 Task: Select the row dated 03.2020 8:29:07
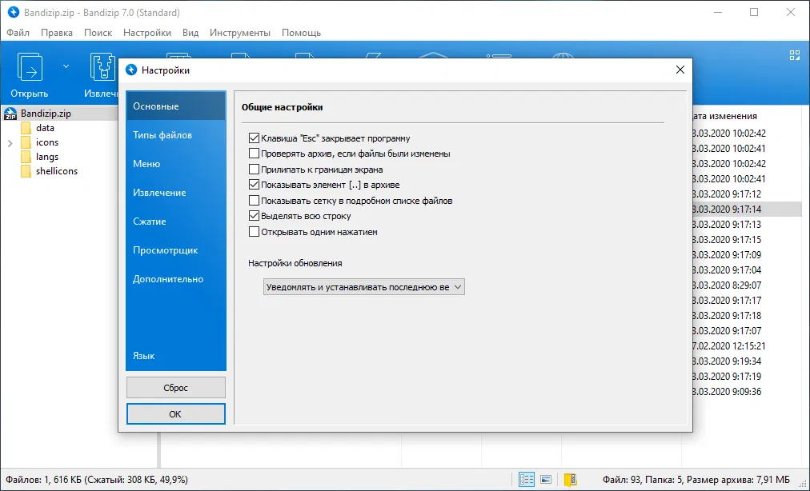[747, 285]
